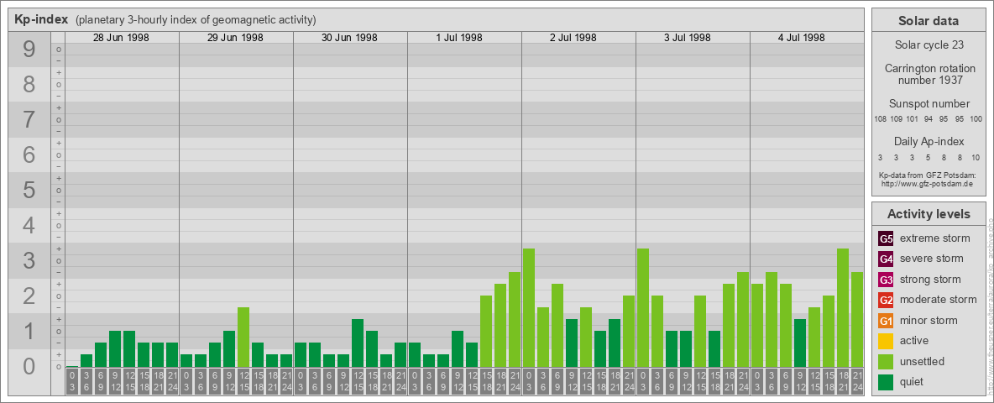Click the '1 Jul 1998' date header
The height and width of the screenshot is (403, 994).
pos(459,38)
